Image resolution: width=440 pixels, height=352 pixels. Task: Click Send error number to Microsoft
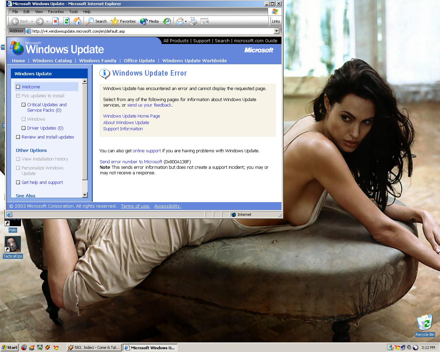pyautogui.click(x=131, y=162)
